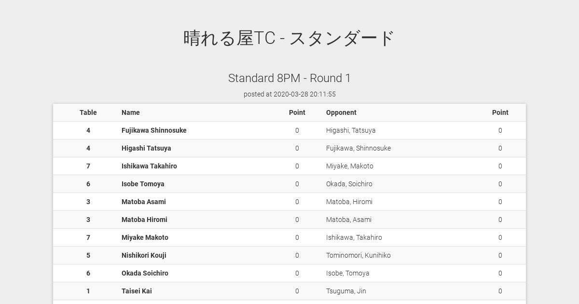The image size is (579, 304).
Task: Select the Isobe Tomoya row name
Action: [143, 184]
